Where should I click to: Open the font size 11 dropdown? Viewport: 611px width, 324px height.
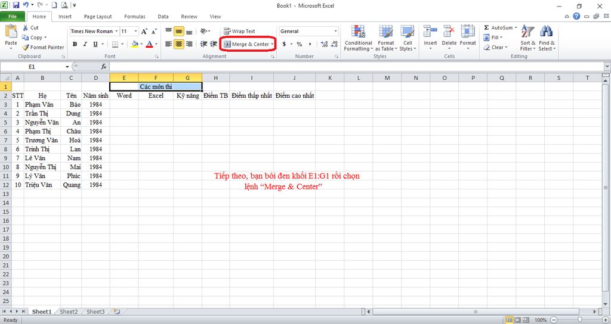click(x=135, y=31)
